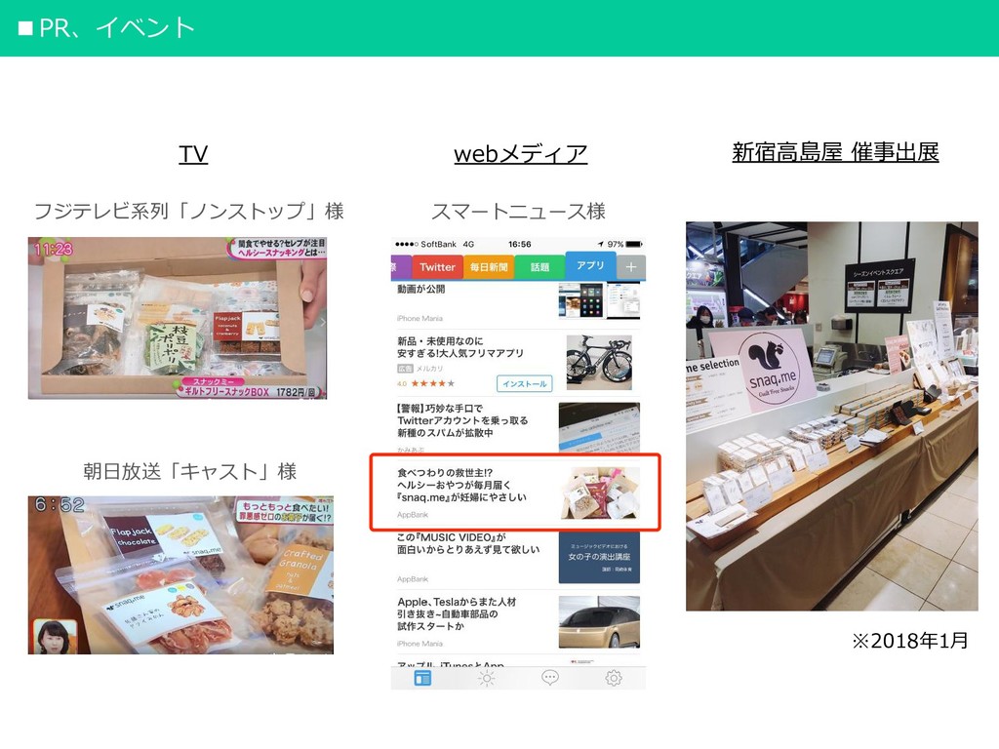Click the bicycle thumbnail in the メルカリ ad
The height and width of the screenshot is (749, 999).
(599, 363)
